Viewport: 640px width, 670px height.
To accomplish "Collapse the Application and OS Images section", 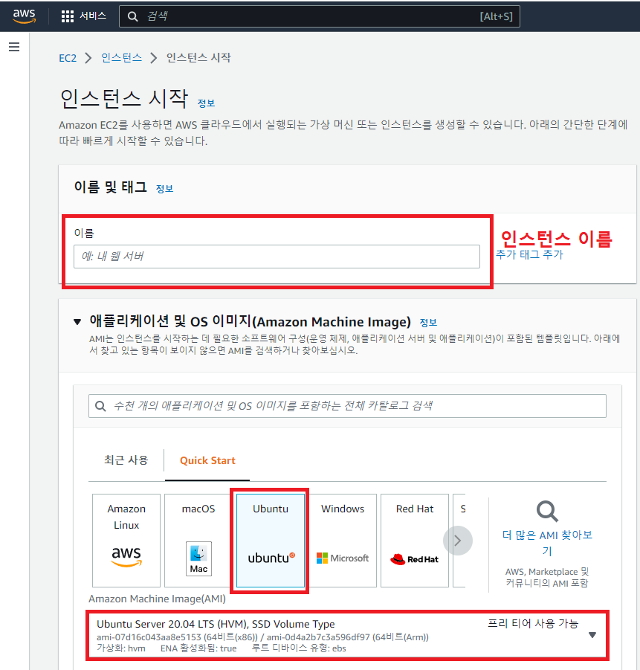I will coord(77,322).
